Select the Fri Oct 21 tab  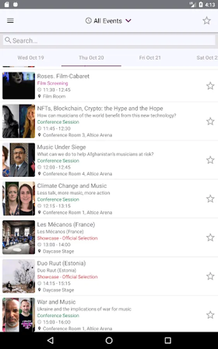click(150, 58)
